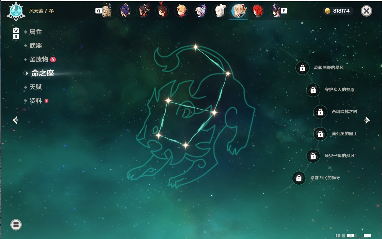The height and width of the screenshot is (239, 382).
Task: Select constellation label 蒲公英的国土
Action: pyautogui.click(x=344, y=134)
